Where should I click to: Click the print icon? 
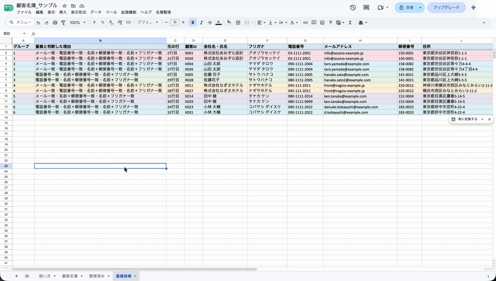[55, 23]
